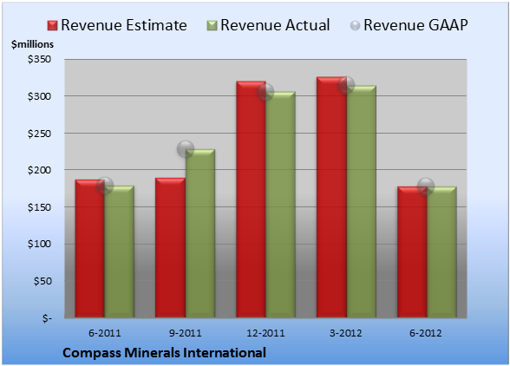Select the 'Revenue Actual' legend label
The width and height of the screenshot is (510, 366).
[x=275, y=25]
